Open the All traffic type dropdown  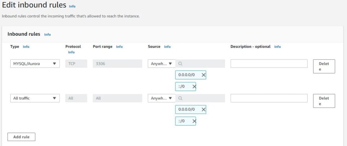[35, 98]
